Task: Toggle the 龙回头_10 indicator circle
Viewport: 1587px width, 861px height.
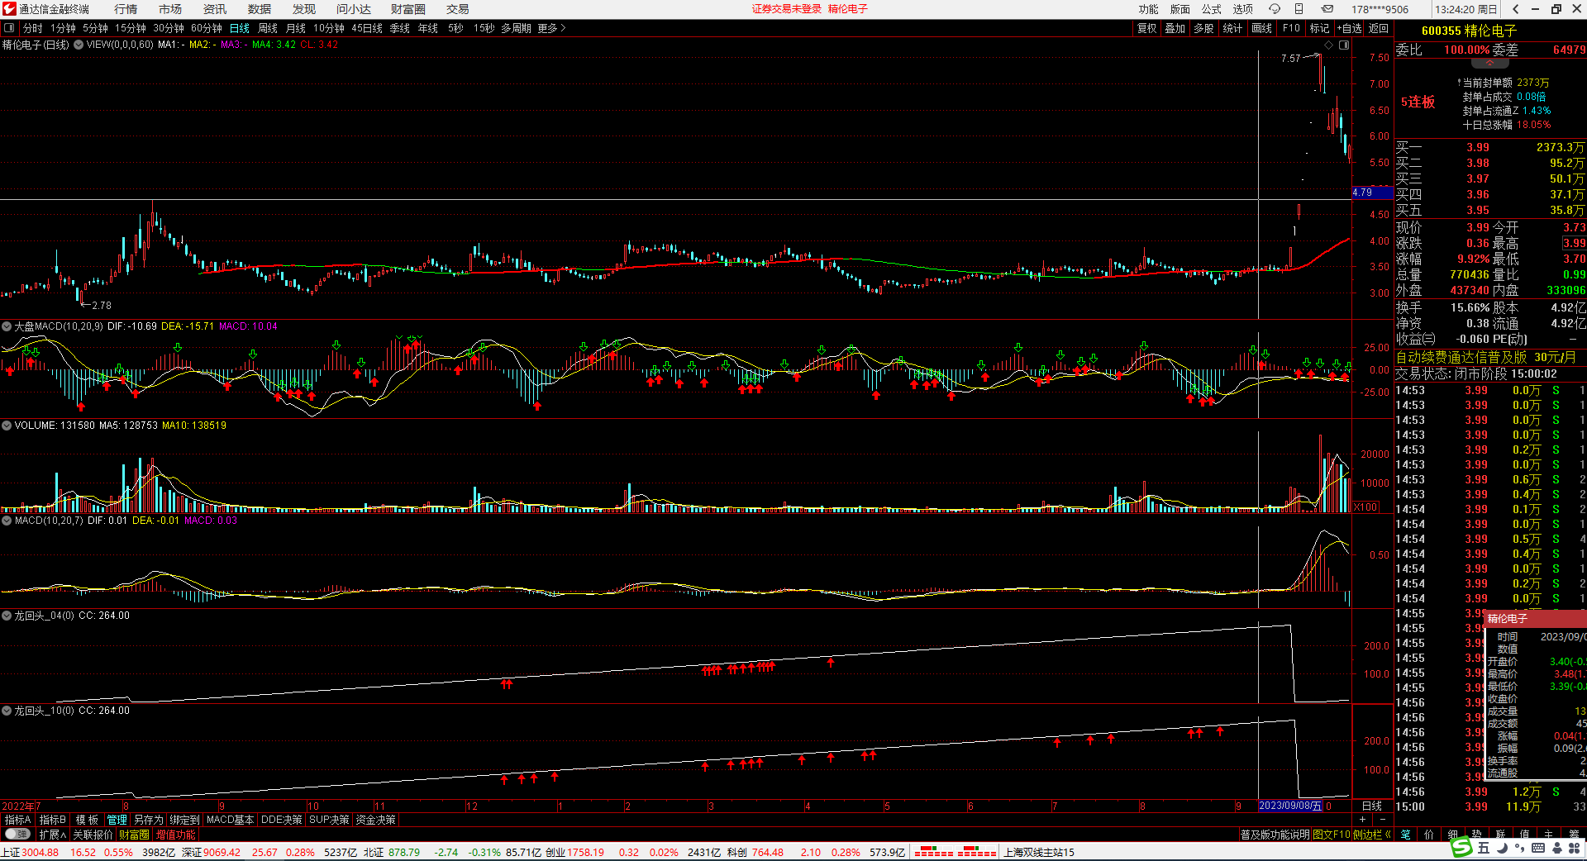Action: tap(7, 711)
